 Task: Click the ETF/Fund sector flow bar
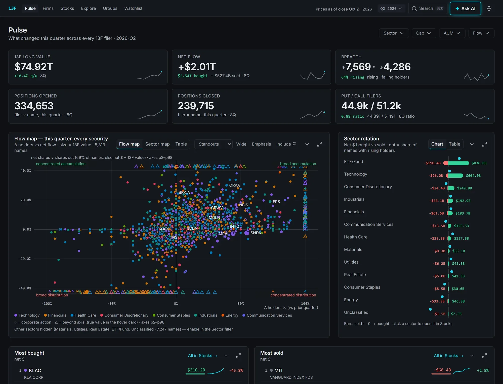pos(456,163)
